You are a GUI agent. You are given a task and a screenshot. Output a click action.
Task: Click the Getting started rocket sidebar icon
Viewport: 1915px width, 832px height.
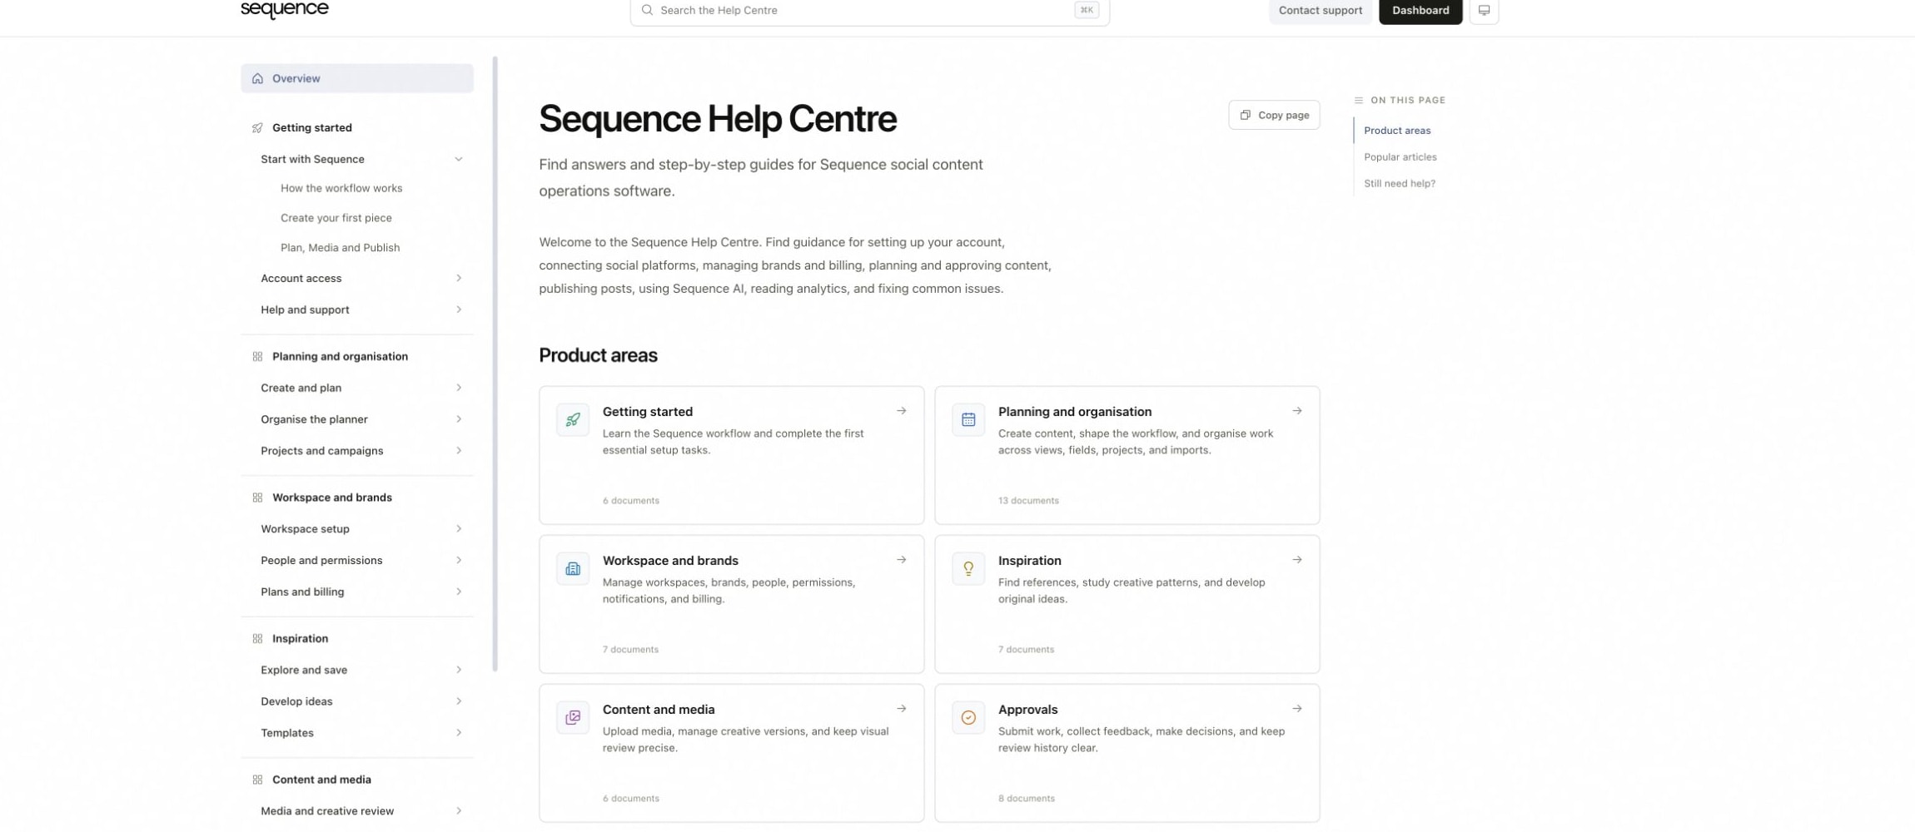[x=257, y=127]
